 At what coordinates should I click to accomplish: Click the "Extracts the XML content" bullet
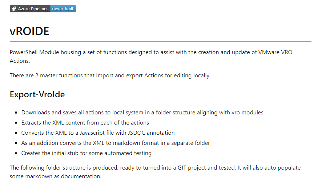tap(85, 123)
